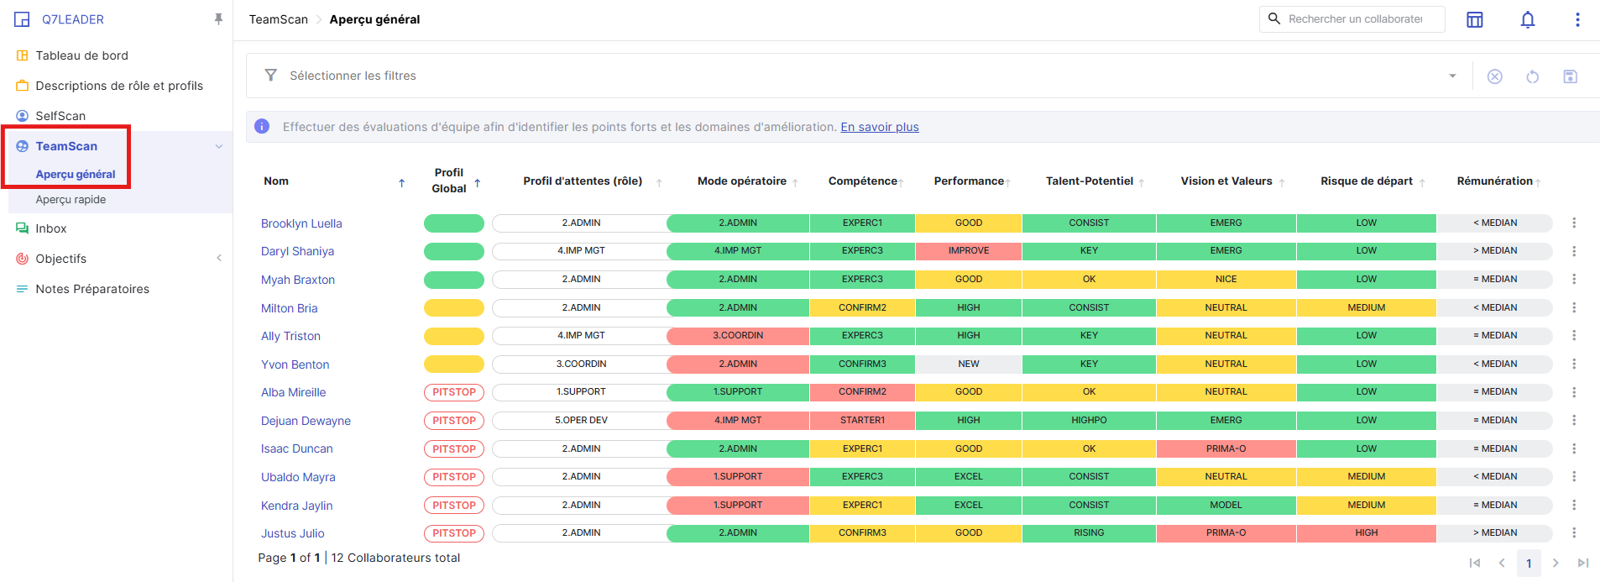Open the top-right vertical dots menu
Image resolution: width=1600 pixels, height=582 pixels.
(x=1576, y=19)
